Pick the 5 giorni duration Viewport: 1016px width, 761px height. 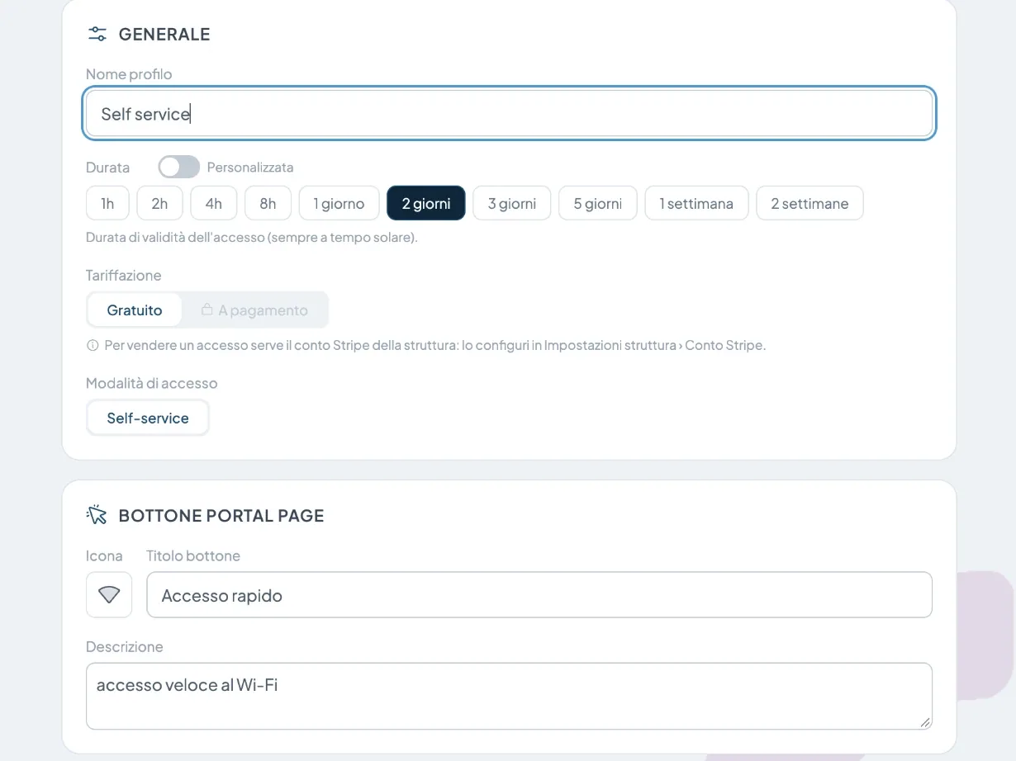(598, 203)
